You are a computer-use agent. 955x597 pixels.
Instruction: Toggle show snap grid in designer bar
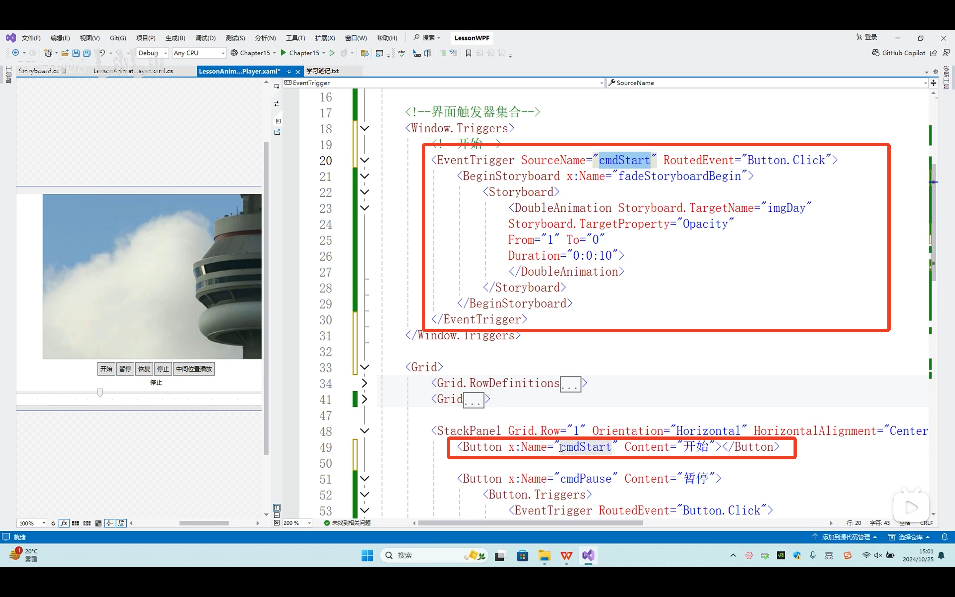(75, 523)
